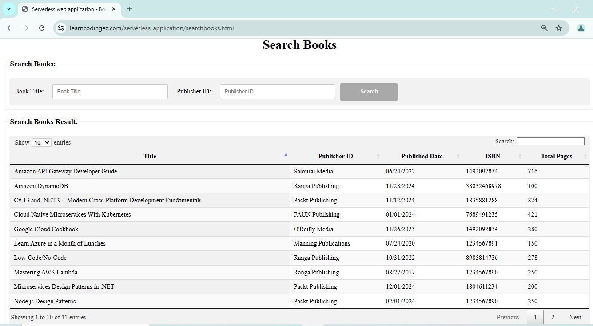593x326 pixels.
Task: Click the ISBN '7689491235'
Action: [x=482, y=214]
